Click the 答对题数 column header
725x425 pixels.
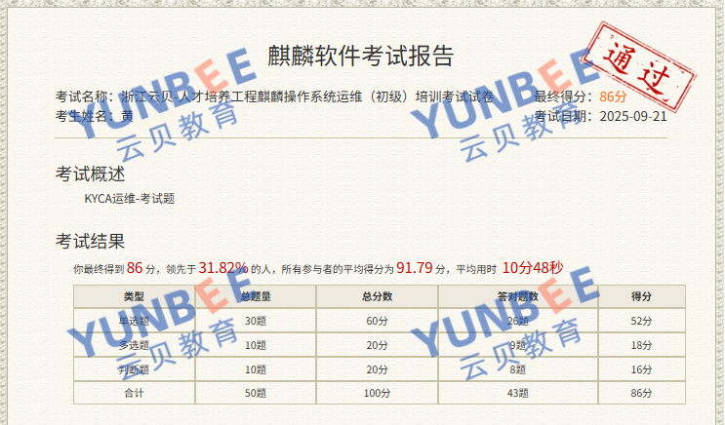coord(517,296)
